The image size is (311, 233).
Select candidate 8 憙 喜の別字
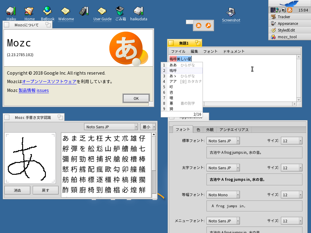point(182,103)
